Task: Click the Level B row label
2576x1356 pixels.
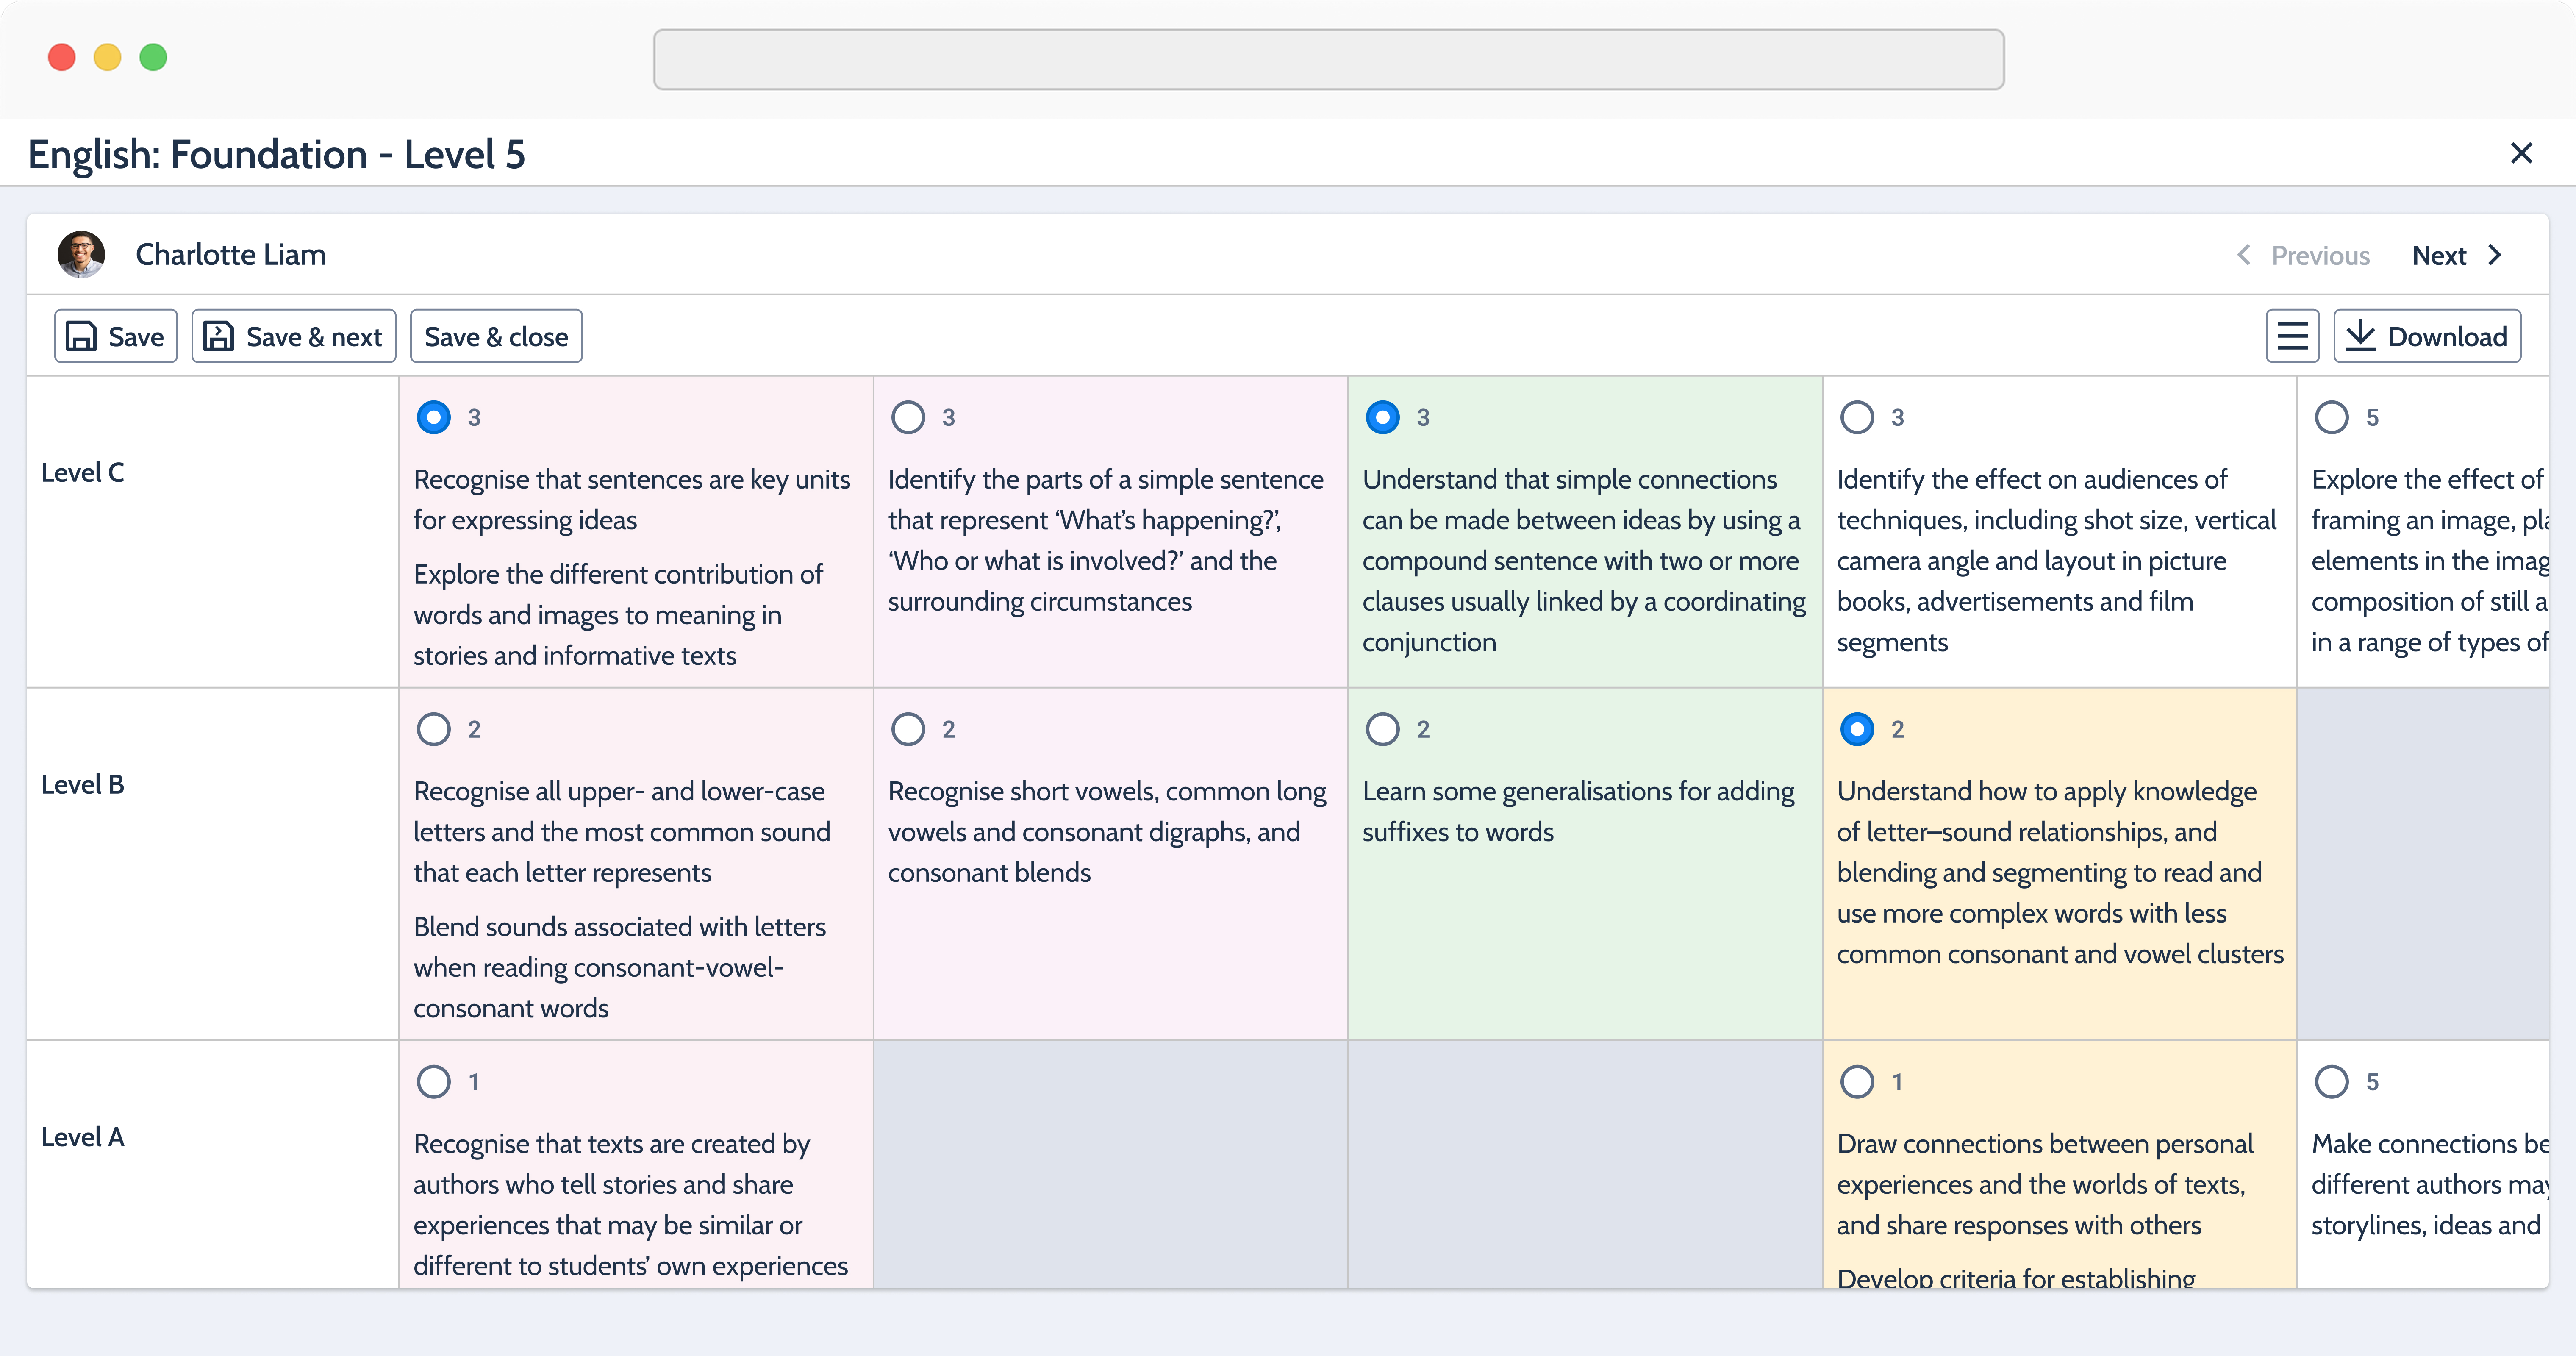Action: point(83,785)
